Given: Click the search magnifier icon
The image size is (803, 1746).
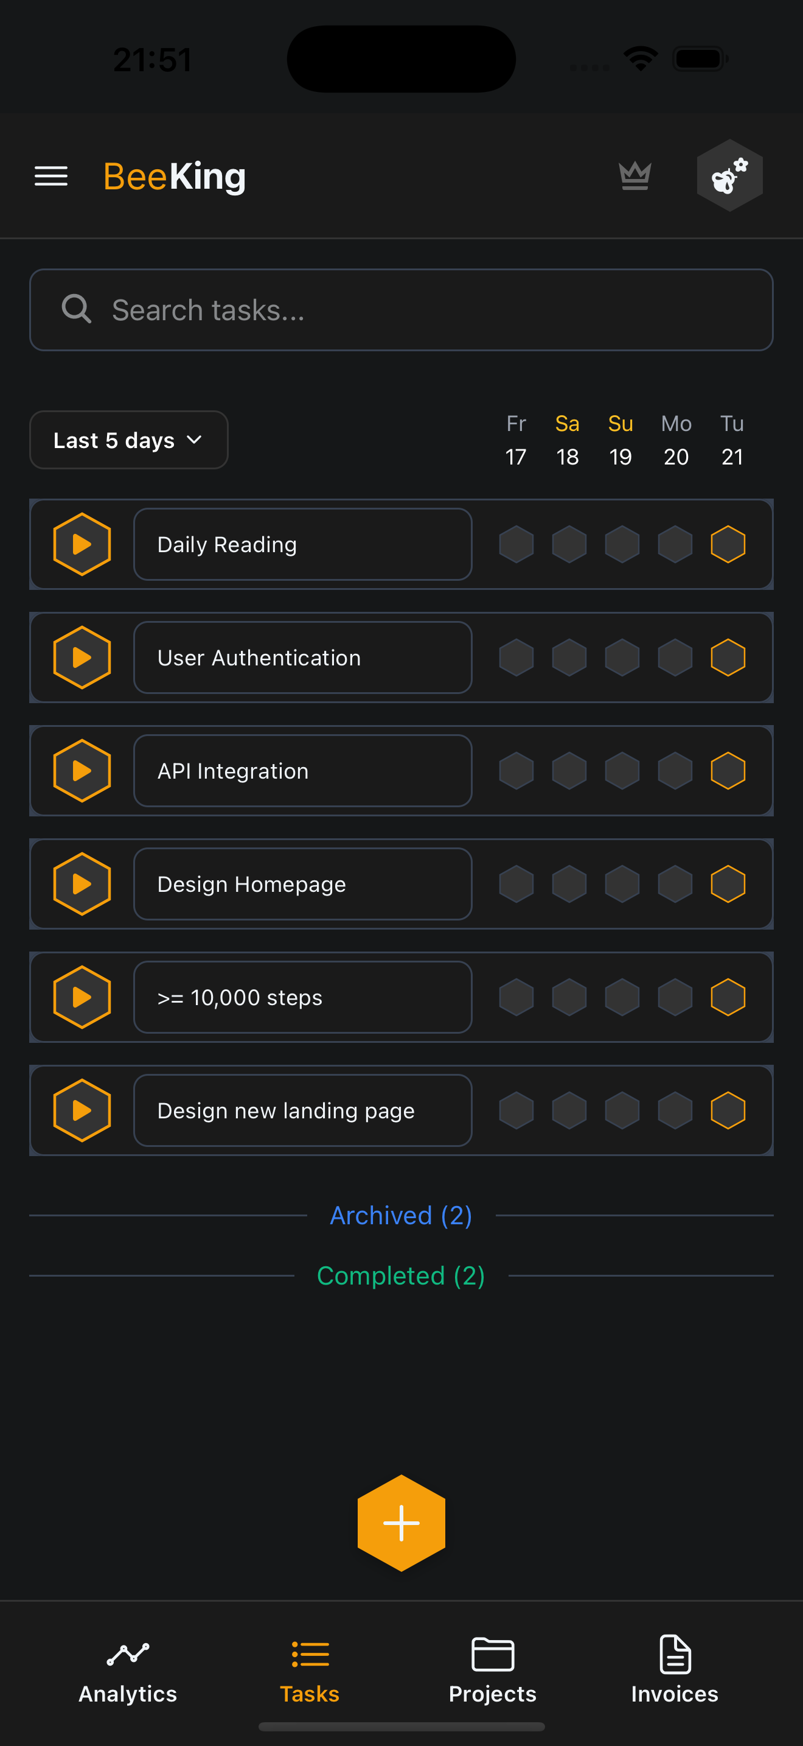Looking at the screenshot, I should [x=77, y=309].
